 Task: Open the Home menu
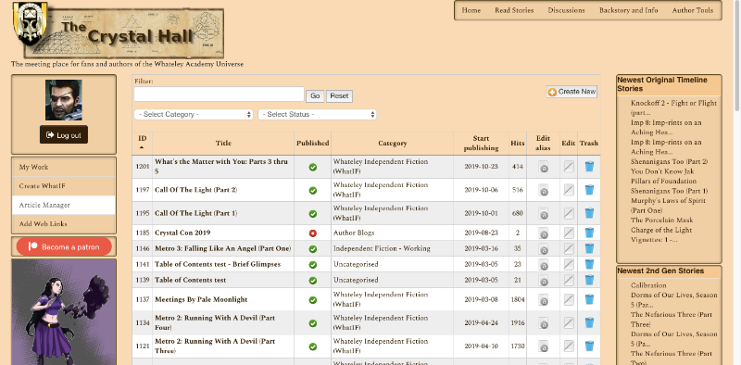pyautogui.click(x=471, y=10)
